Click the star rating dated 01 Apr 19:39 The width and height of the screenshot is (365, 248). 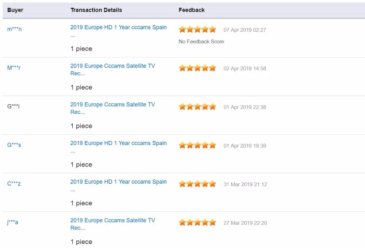[x=197, y=145]
